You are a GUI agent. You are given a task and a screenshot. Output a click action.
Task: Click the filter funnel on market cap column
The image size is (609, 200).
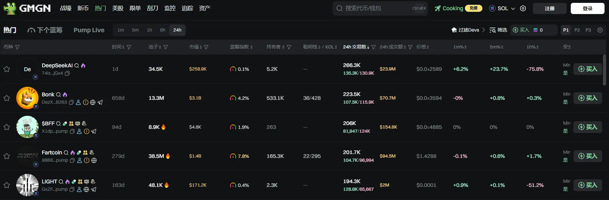(x=206, y=47)
